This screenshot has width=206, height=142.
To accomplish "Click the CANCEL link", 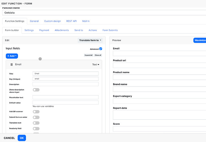I will click(9, 138).
